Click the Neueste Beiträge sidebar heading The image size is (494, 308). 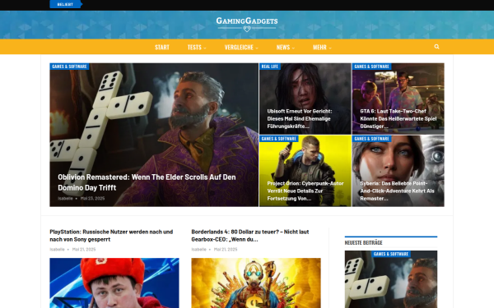tap(364, 242)
